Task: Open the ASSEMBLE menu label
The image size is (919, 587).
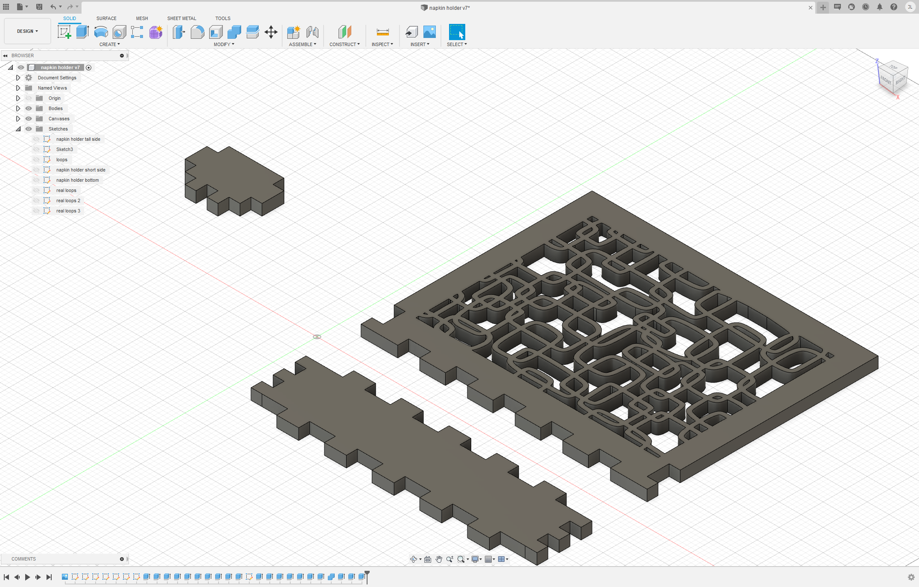Action: [x=302, y=44]
